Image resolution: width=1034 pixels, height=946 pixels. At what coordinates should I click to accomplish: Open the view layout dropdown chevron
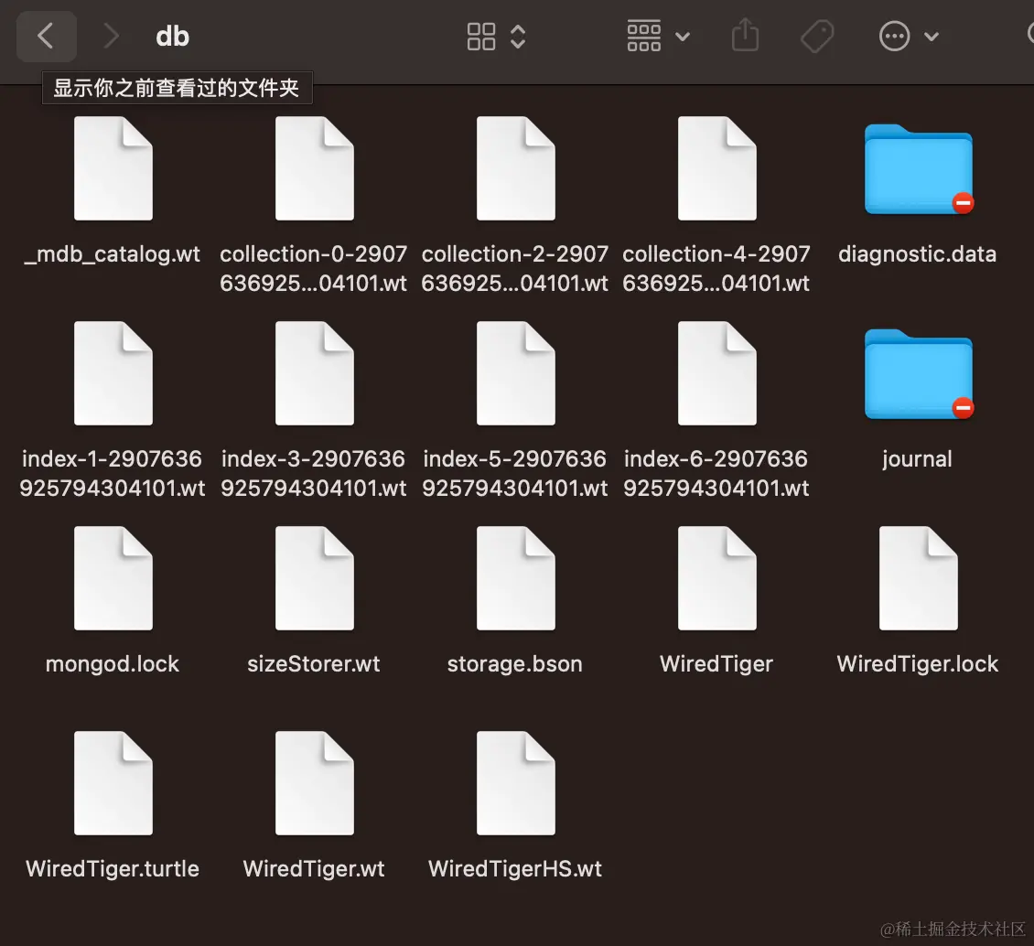tap(517, 36)
